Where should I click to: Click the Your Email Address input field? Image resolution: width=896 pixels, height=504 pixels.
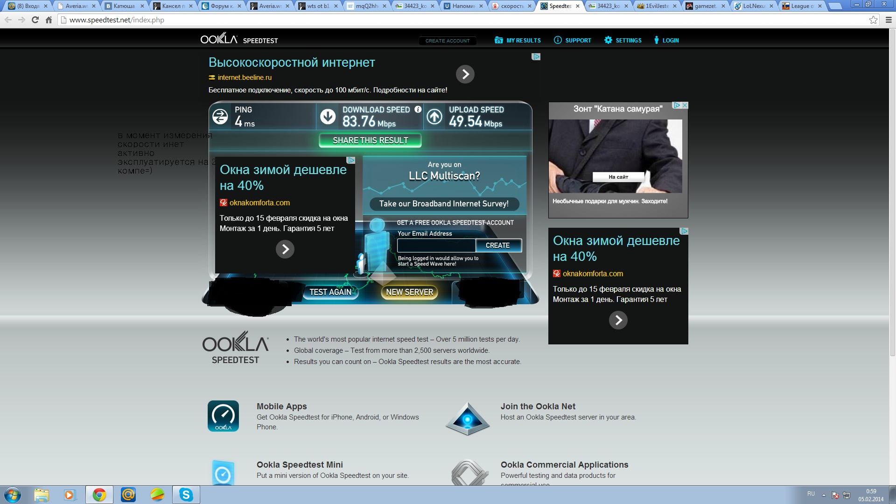click(436, 245)
